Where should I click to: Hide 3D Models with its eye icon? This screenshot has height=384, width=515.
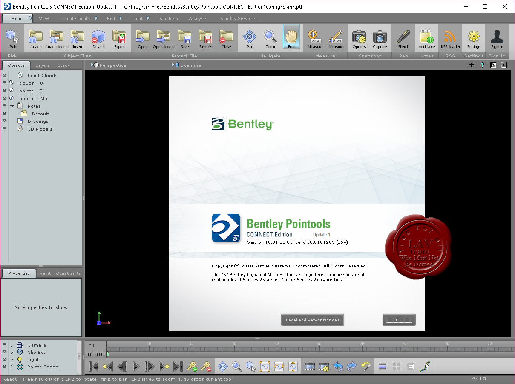tap(4, 129)
